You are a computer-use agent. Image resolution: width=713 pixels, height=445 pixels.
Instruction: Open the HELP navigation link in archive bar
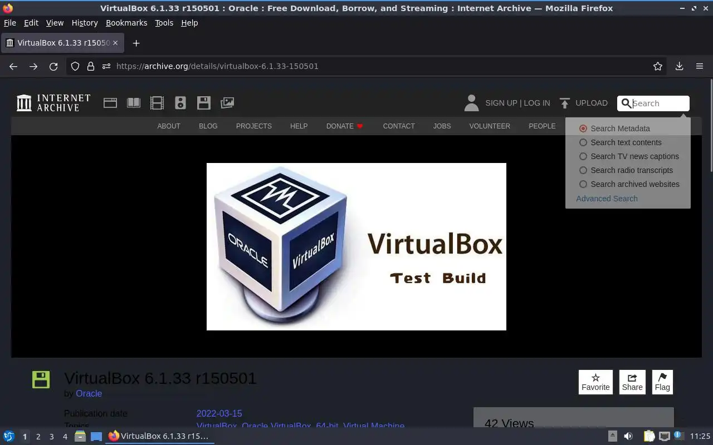pos(299,126)
